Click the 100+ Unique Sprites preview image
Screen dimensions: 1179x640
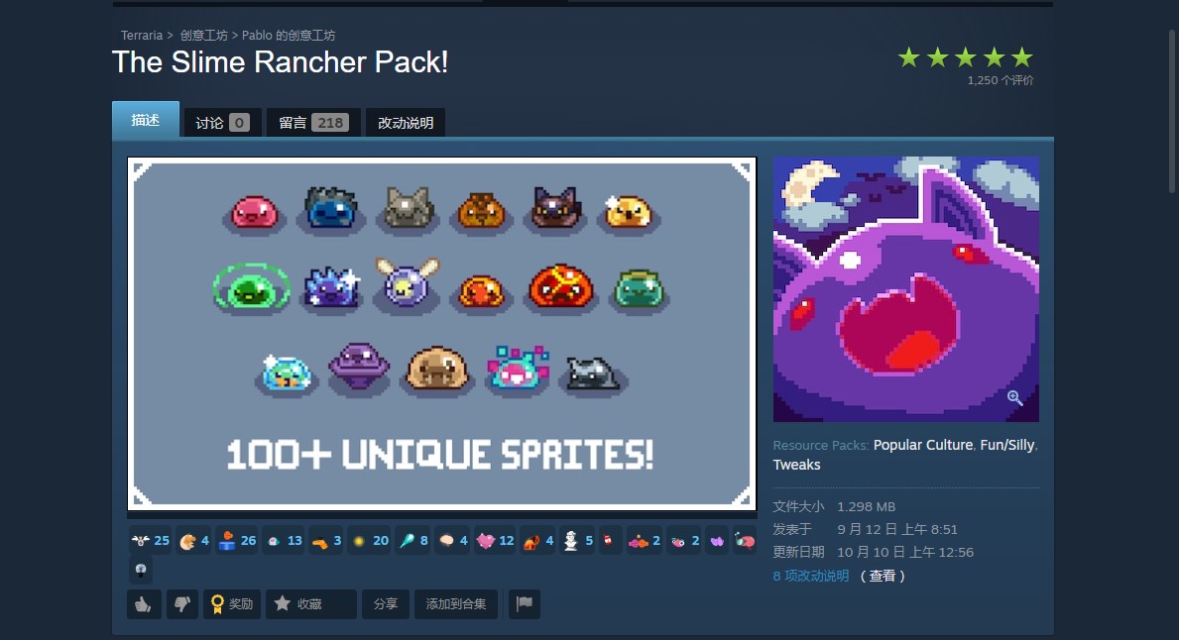click(441, 334)
